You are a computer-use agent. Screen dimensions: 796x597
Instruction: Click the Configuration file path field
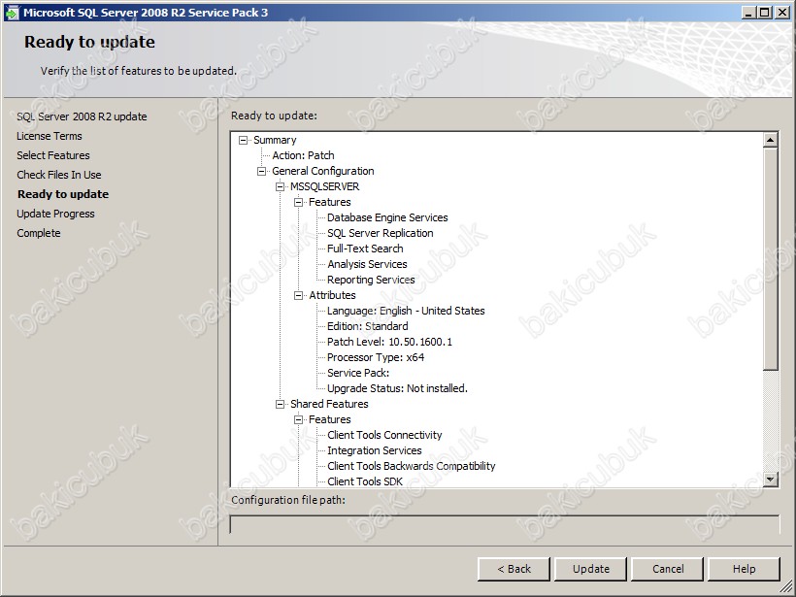[505, 524]
